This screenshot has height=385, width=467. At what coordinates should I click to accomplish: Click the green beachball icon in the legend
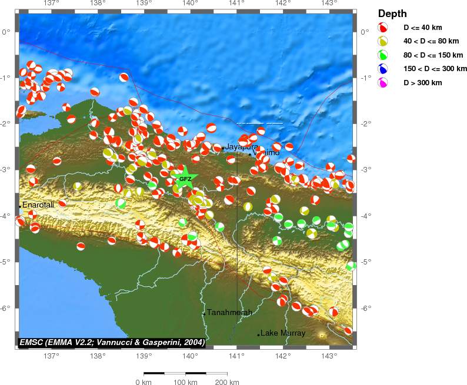383,55
